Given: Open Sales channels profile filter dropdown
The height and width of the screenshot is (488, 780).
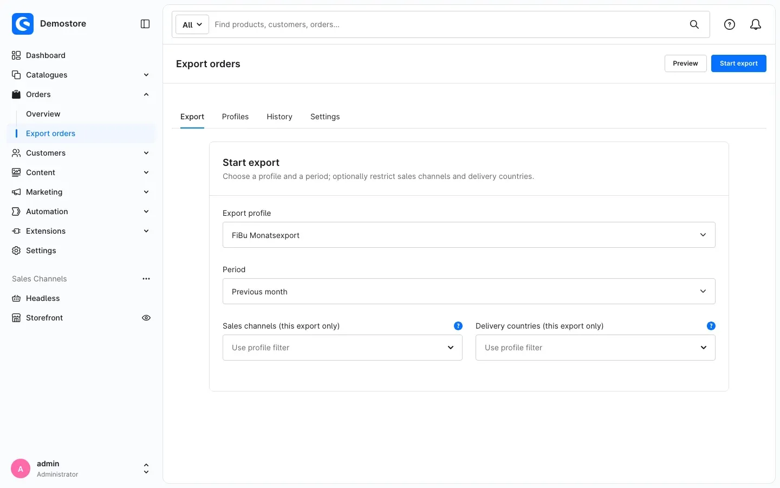Looking at the screenshot, I should coord(342,348).
